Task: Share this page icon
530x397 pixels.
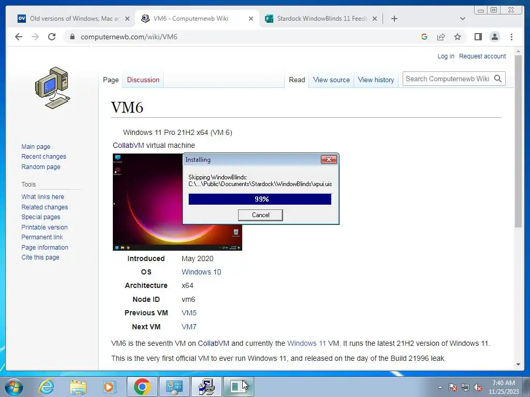Action: pos(441,37)
